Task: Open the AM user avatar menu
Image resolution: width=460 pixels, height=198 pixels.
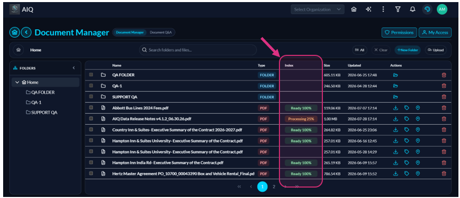Action: click(x=442, y=9)
